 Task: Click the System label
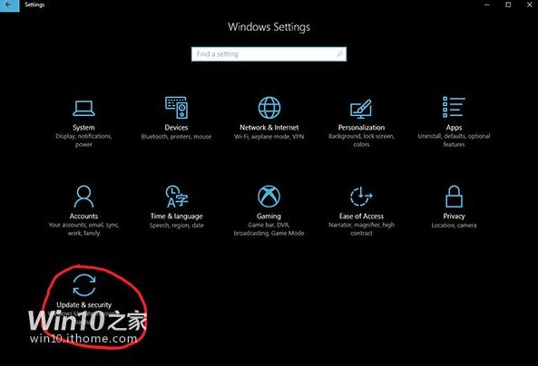[83, 128]
